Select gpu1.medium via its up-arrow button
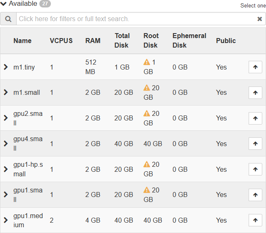Viewport: 266px width, 233px height. [255, 220]
